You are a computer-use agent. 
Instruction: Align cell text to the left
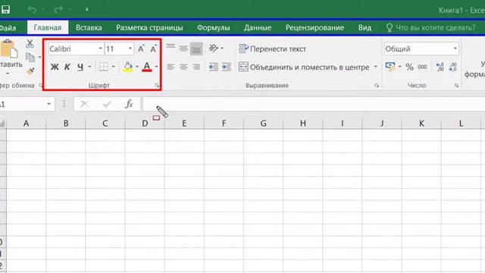pos(171,67)
